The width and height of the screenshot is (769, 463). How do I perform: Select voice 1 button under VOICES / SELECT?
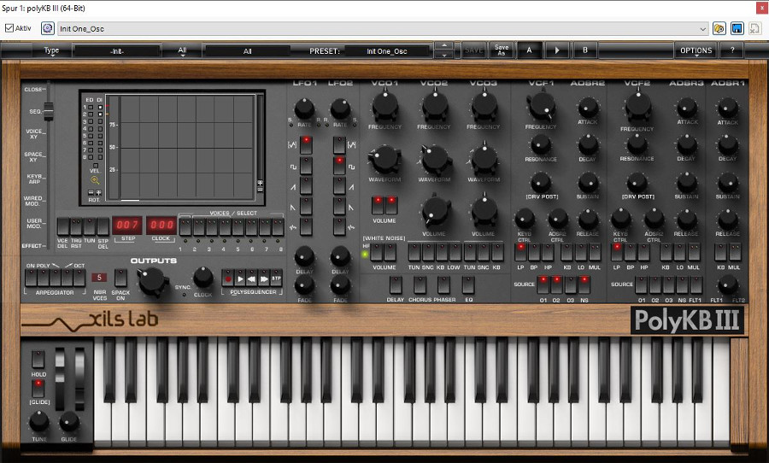(185, 226)
